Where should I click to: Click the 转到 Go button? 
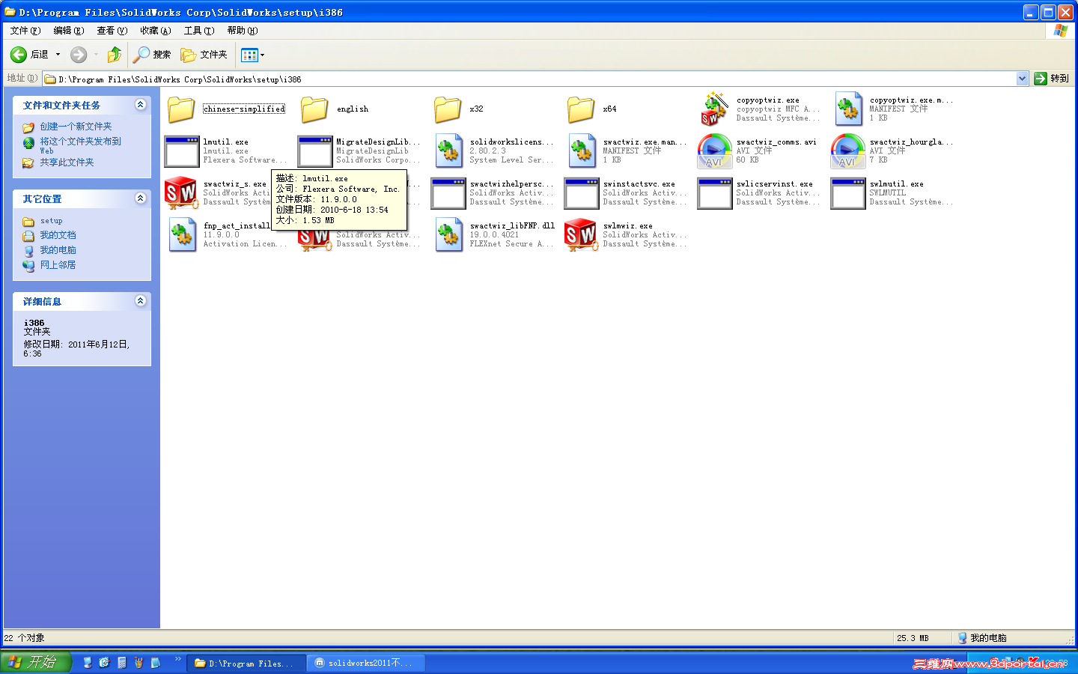point(1052,79)
